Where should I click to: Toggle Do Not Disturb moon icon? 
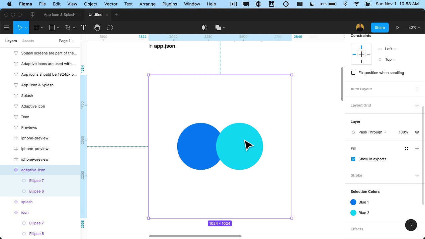click(312, 4)
